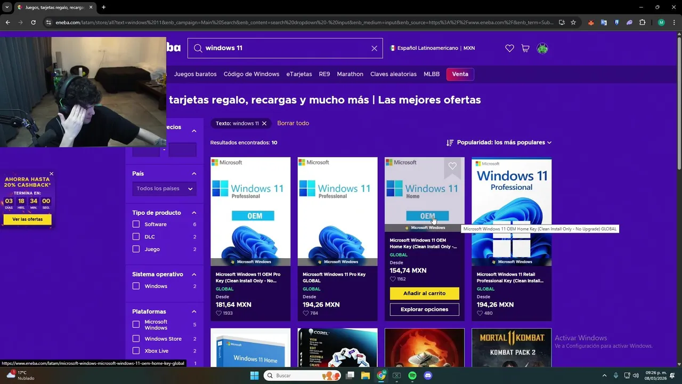Click the microphone icon in system tray

[616, 375]
